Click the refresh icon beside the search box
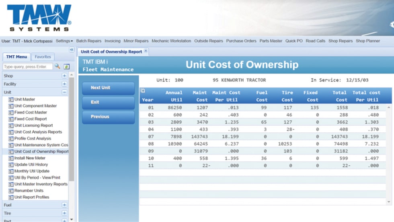 [x=66, y=66]
